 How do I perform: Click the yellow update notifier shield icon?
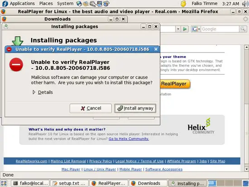point(183,4)
